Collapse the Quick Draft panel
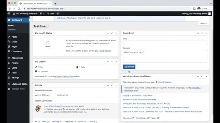Image resolution: width=220 pixels, height=123 pixels. click(206, 33)
